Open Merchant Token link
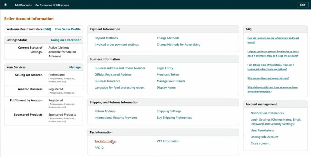The image size is (311, 157). coord(168,75)
